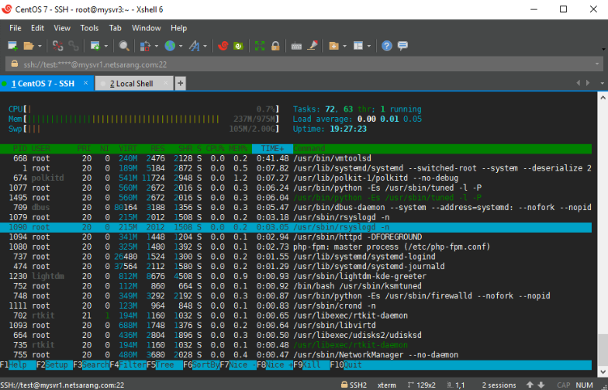Click the speech bubble feedback icon
Viewport: 608px width, 390px height.
[x=403, y=46]
